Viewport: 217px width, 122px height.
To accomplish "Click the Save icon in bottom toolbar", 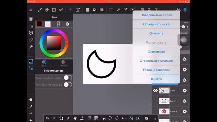I will click(82, 118).
